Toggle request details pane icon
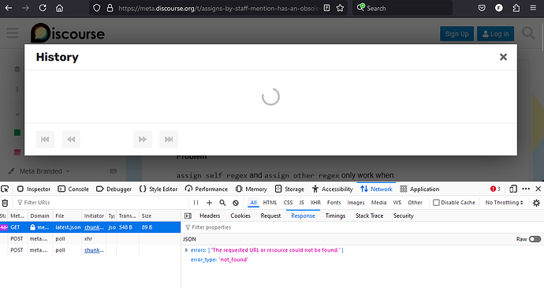The height and width of the screenshot is (288, 544). click(188, 215)
